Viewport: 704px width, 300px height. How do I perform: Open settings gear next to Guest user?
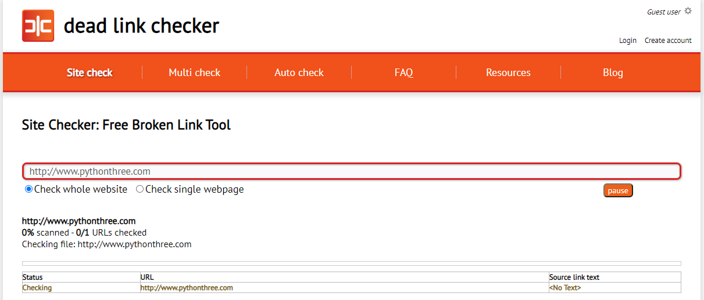click(x=688, y=11)
